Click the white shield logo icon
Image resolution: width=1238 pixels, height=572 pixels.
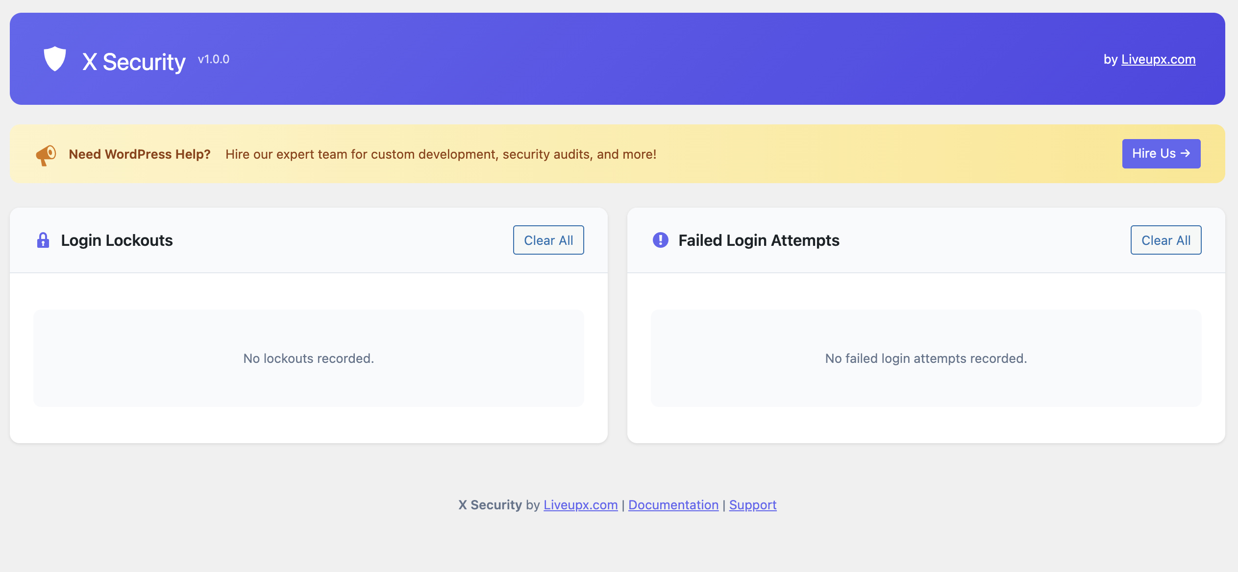pyautogui.click(x=55, y=59)
